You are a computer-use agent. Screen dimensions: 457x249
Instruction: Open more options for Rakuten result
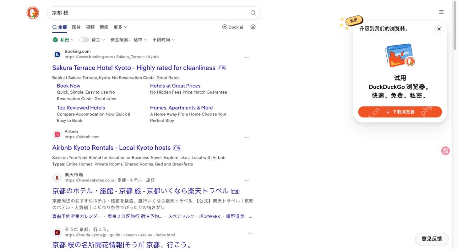247,181
